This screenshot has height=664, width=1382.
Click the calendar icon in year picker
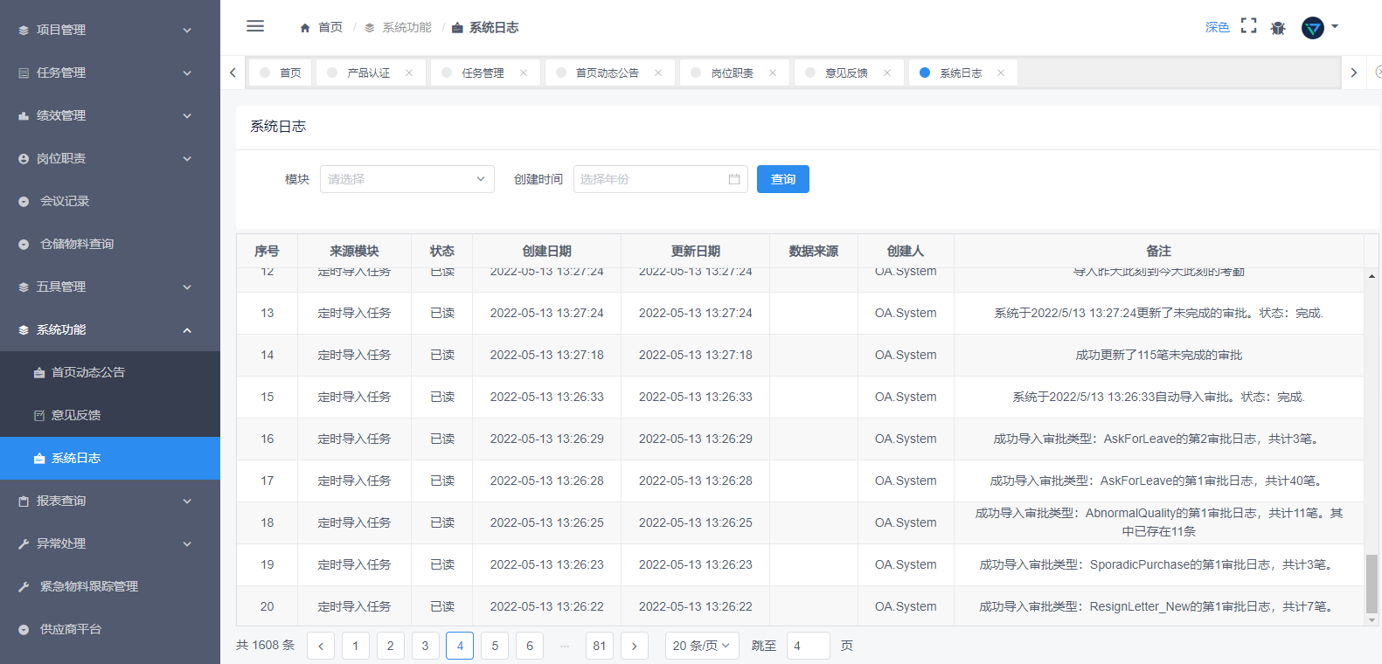(x=734, y=179)
